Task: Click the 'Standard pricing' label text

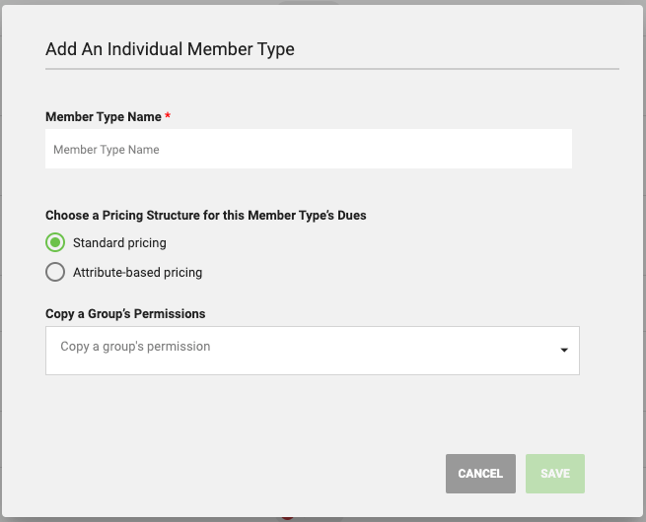Action: tap(119, 242)
